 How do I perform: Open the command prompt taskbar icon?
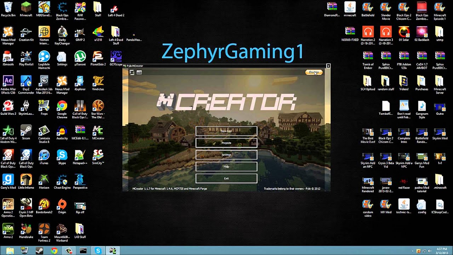pos(83,251)
